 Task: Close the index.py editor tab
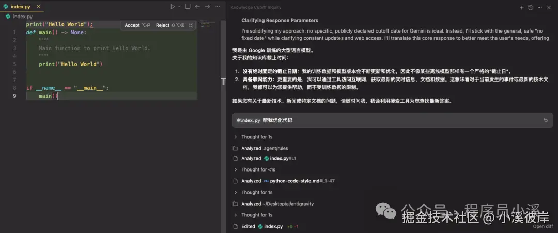coord(38,6)
